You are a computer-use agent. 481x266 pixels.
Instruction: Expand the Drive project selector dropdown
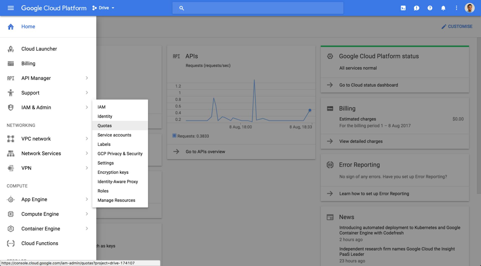[113, 8]
